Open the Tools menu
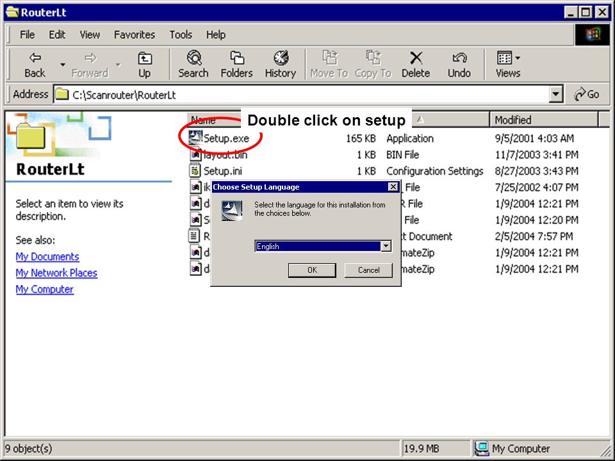Image resolution: width=615 pixels, height=461 pixels. click(x=181, y=35)
